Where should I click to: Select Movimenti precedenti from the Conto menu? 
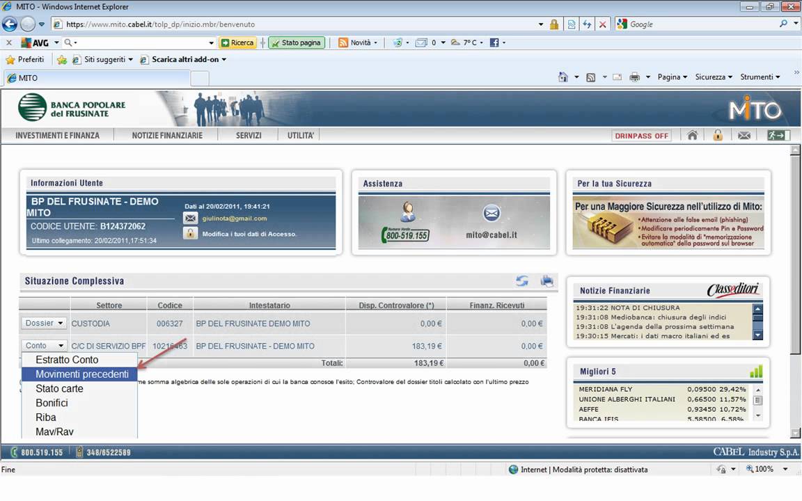click(79, 374)
